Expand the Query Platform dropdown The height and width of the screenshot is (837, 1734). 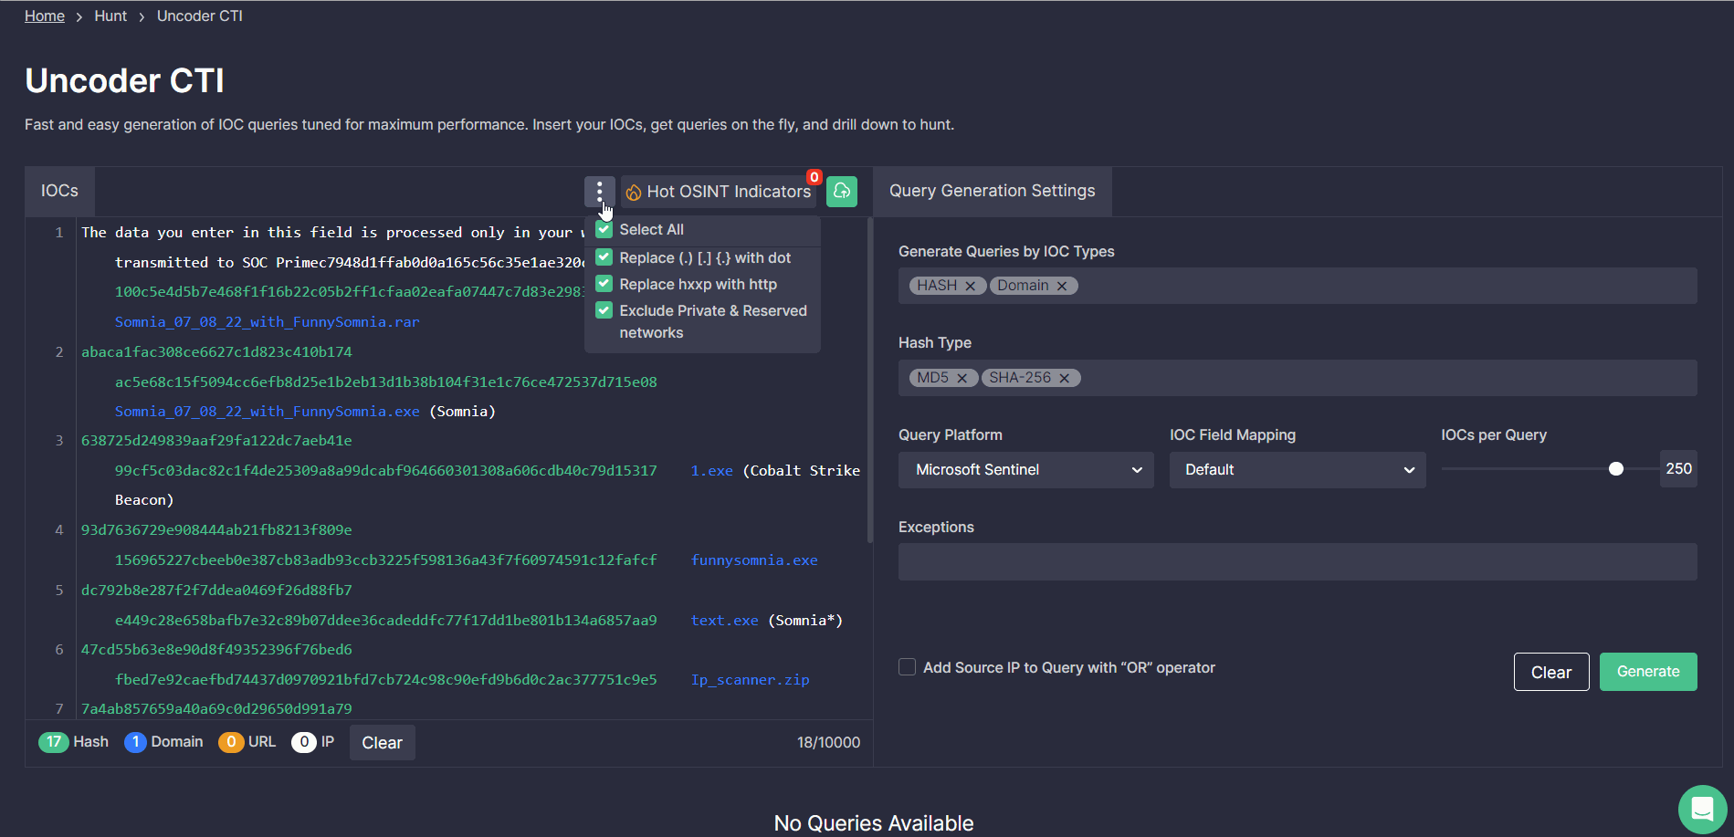(1025, 470)
